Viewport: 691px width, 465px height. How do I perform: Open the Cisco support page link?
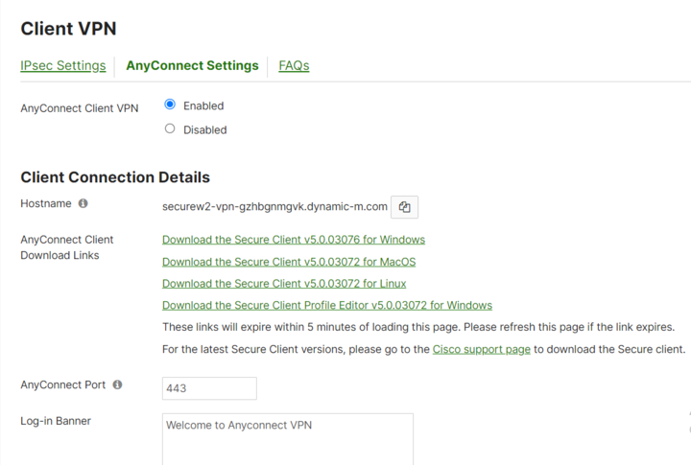[x=481, y=350]
